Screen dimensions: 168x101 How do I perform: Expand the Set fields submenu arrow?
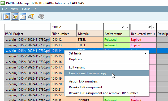point(145,53)
